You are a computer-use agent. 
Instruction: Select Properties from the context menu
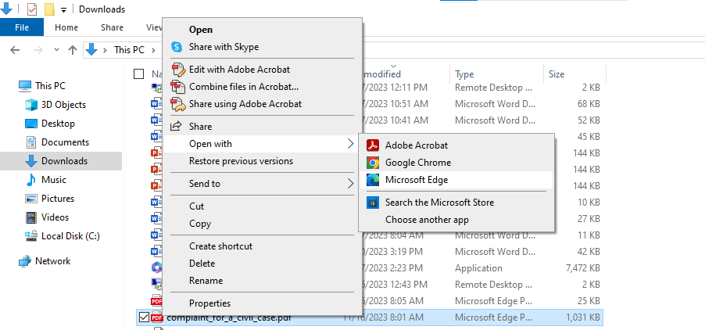tap(209, 303)
